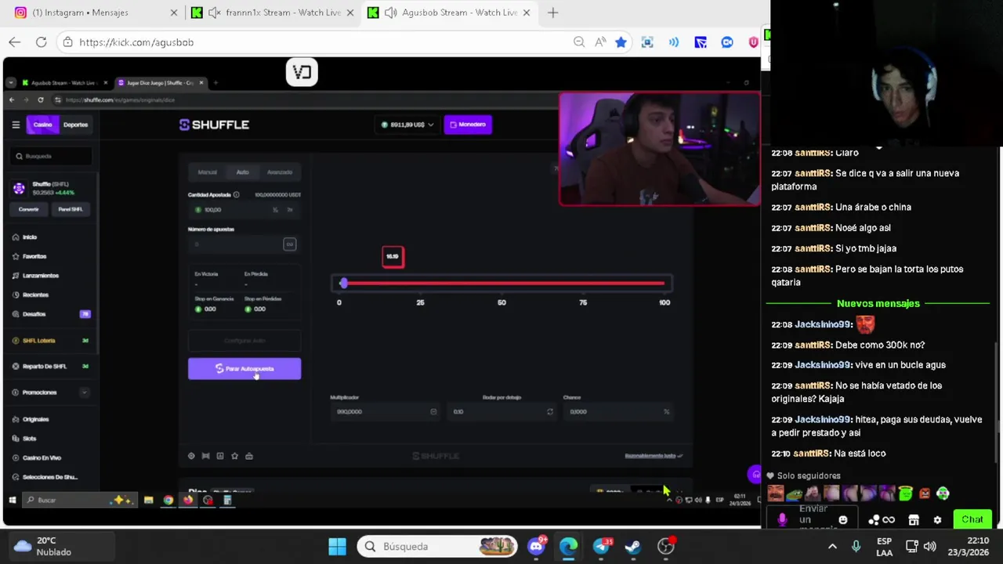Click the streamed taskbar Buscar box
Viewport: 1003px width, 564px height.
coord(78,500)
